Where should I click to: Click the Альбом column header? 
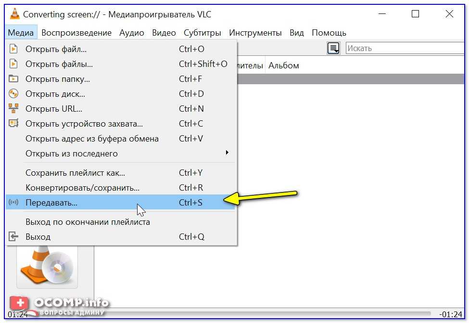(x=284, y=65)
